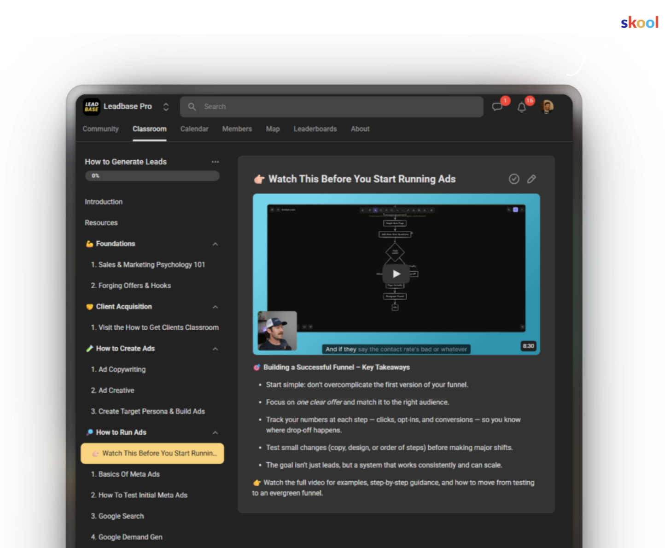The width and height of the screenshot is (665, 548).
Task: Open the pencil edit icon for the lesson
Action: point(531,179)
